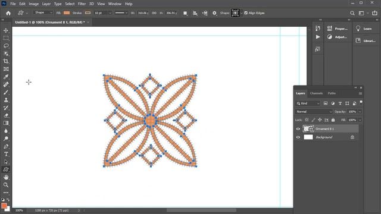Toggle lock transparent pixels
This screenshot has height=214, width=381.
pyautogui.click(x=307, y=120)
